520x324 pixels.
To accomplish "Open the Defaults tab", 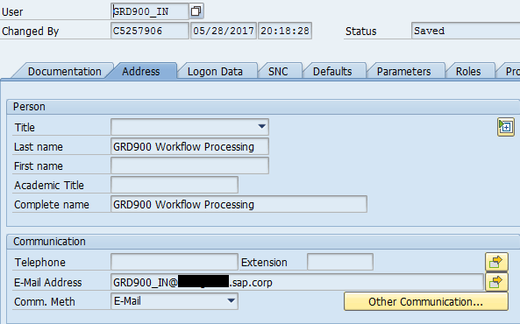I will coord(332,72).
